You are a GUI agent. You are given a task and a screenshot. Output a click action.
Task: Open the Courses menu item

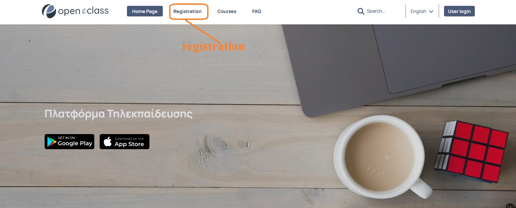click(227, 11)
